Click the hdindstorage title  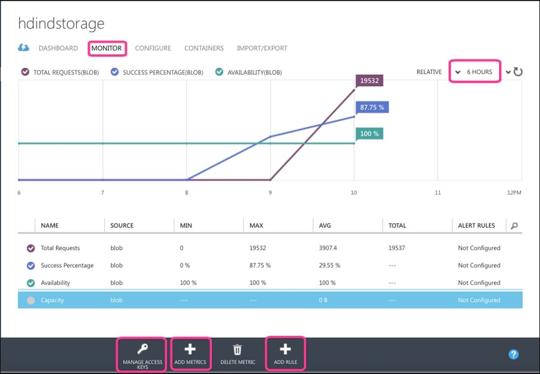[x=61, y=23]
